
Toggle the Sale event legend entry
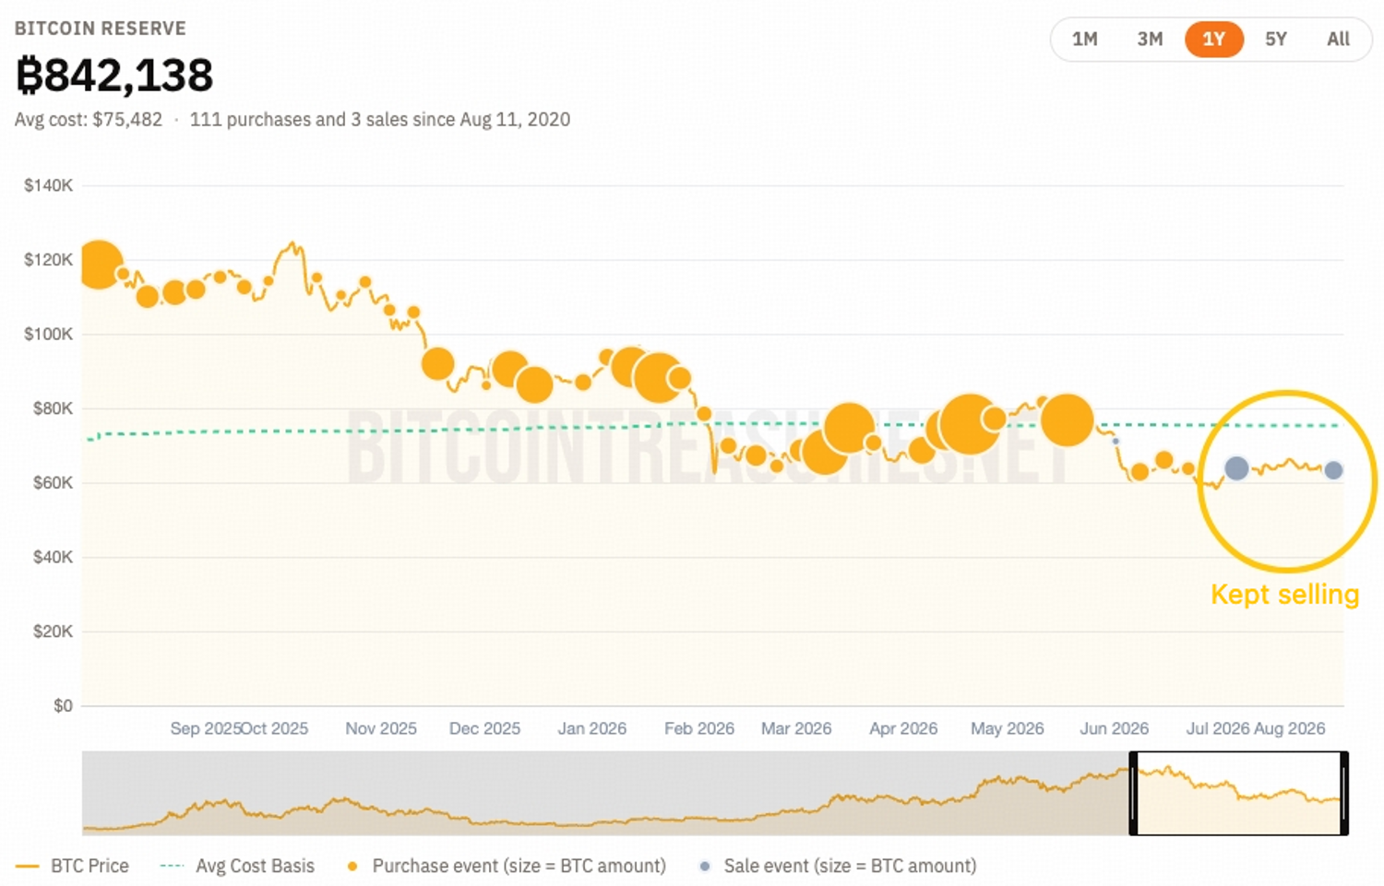coord(839,866)
